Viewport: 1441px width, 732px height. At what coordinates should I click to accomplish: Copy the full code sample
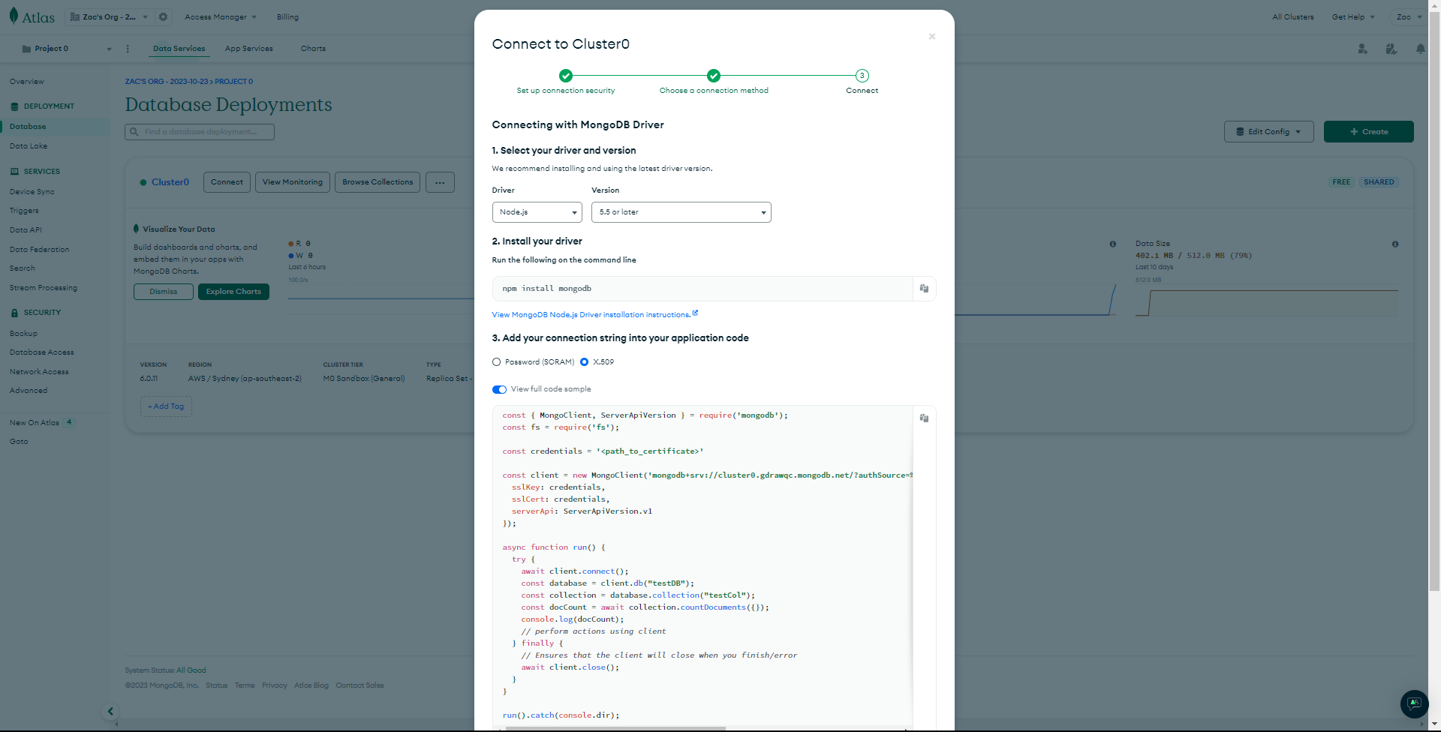click(924, 418)
